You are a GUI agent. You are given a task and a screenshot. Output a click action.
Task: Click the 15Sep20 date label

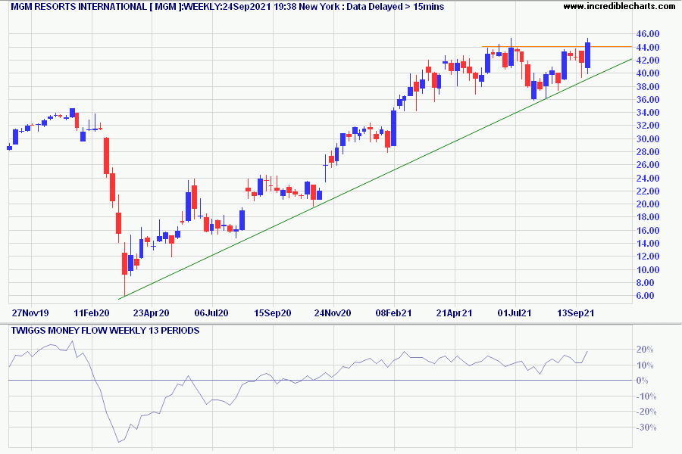pyautogui.click(x=273, y=313)
